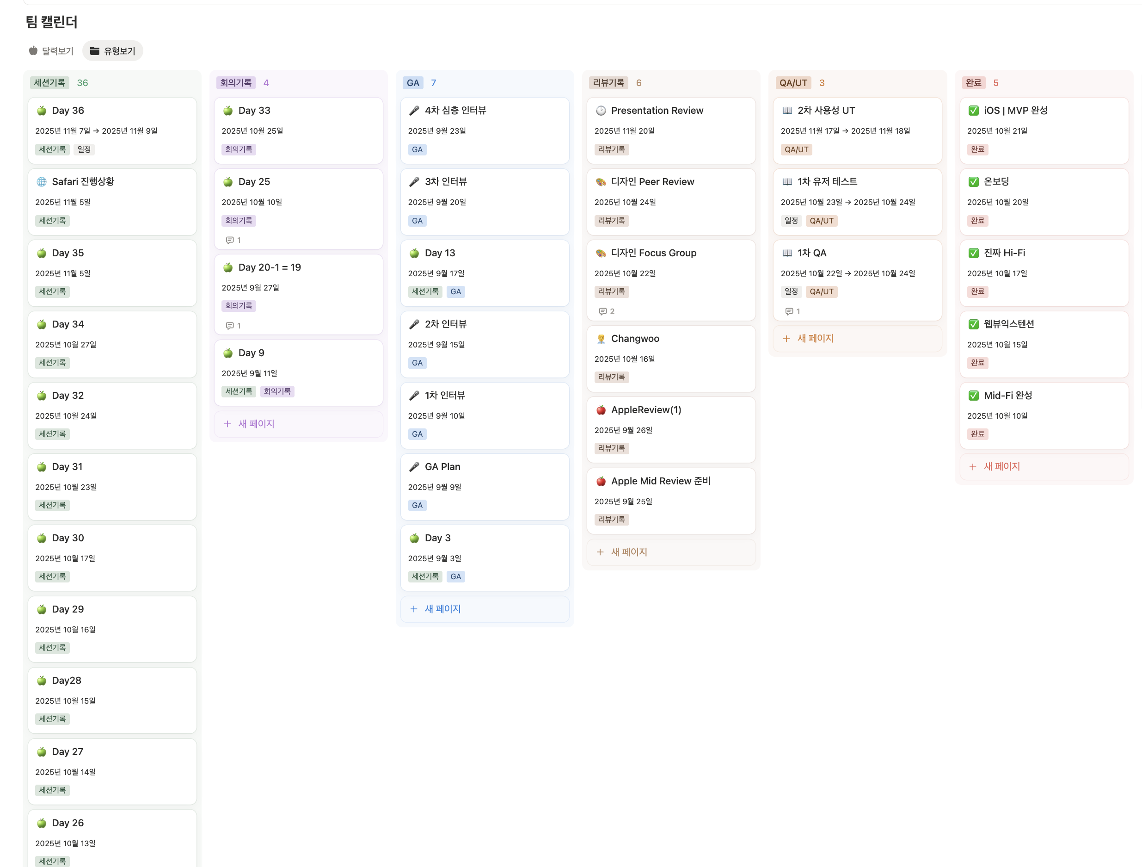This screenshot has width=1142, height=867.
Task: Click the green checkmark on iOS | MVP 완성
Action: point(973,111)
